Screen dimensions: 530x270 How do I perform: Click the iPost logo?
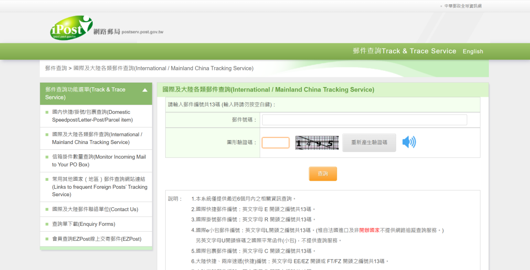click(71, 28)
